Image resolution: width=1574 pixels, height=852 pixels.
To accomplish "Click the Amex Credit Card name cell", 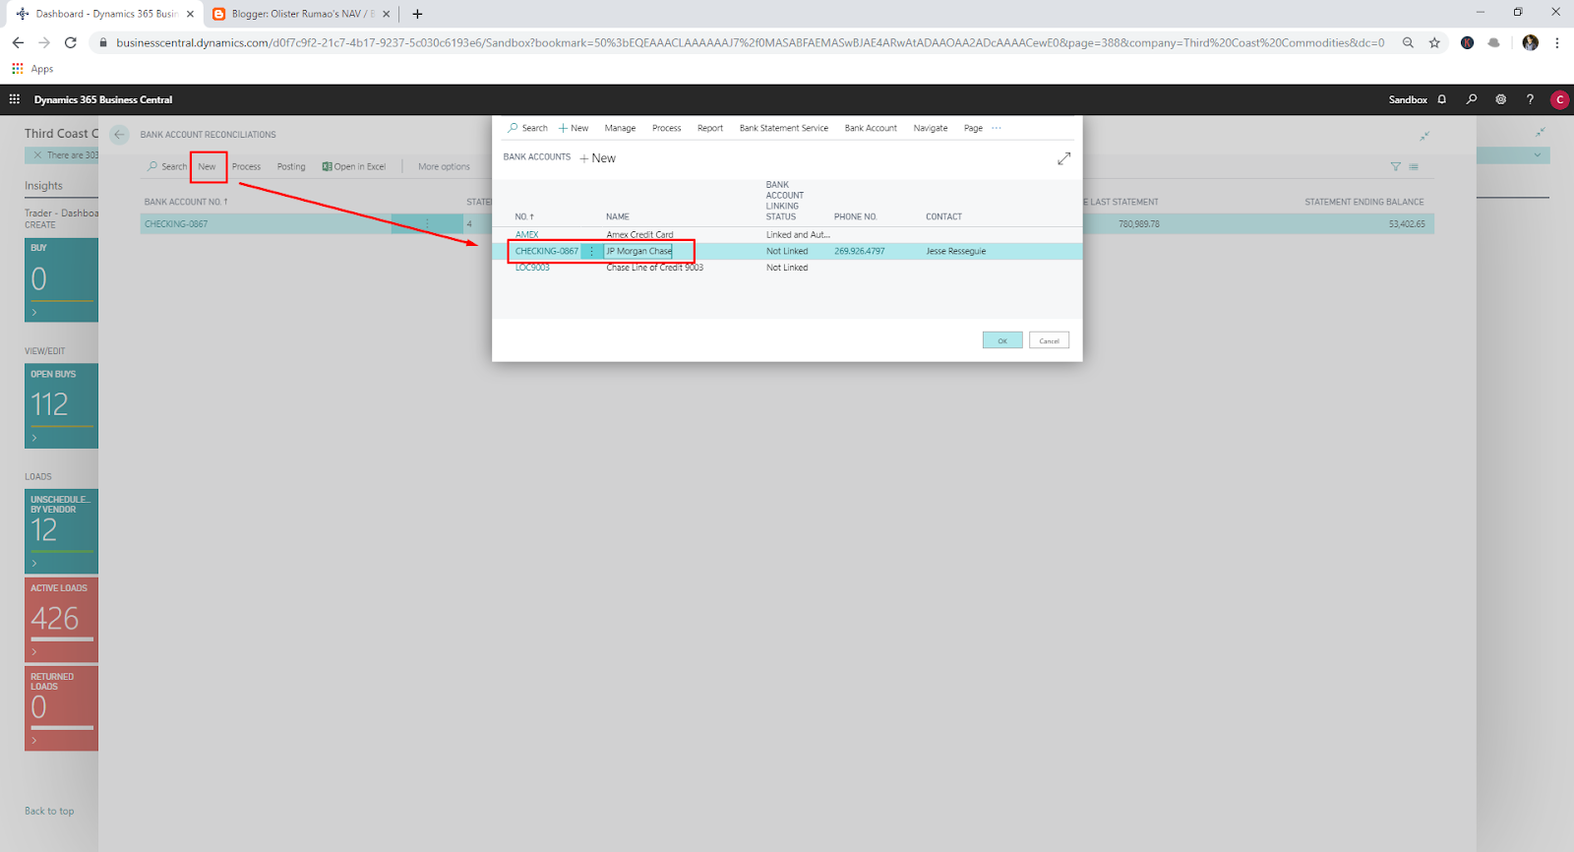I will [639, 235].
